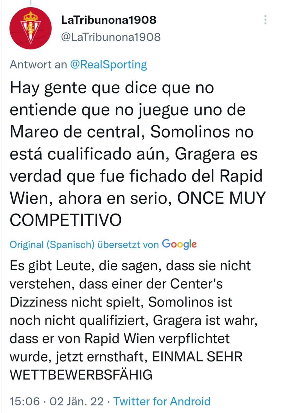This screenshot has width=281, height=413.
Task: Click 'Rapid Wien' in the German translation
Action: click(x=119, y=339)
